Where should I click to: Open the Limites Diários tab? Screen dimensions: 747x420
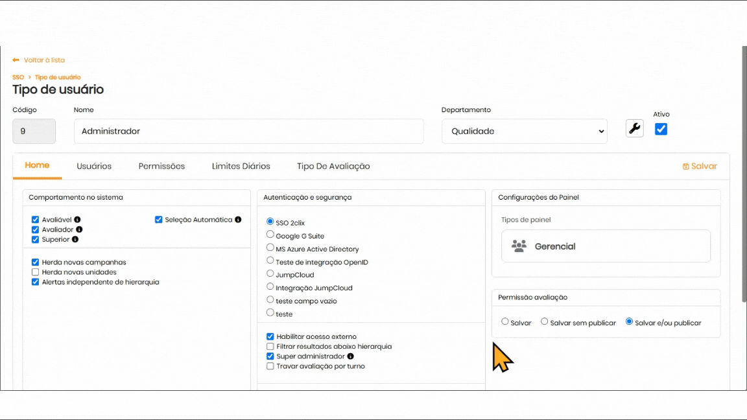click(x=241, y=167)
